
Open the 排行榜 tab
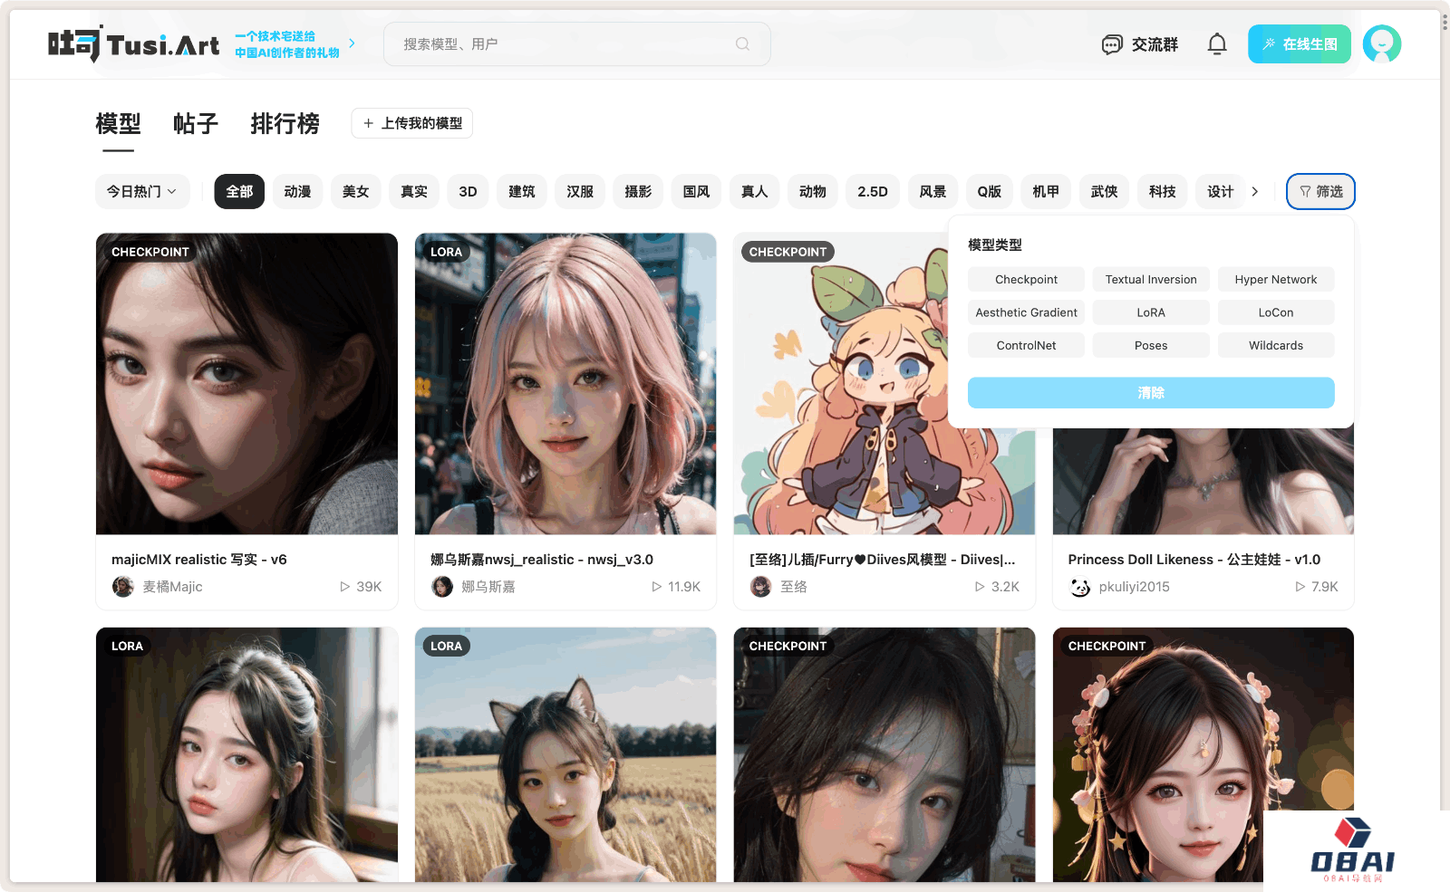coord(285,124)
